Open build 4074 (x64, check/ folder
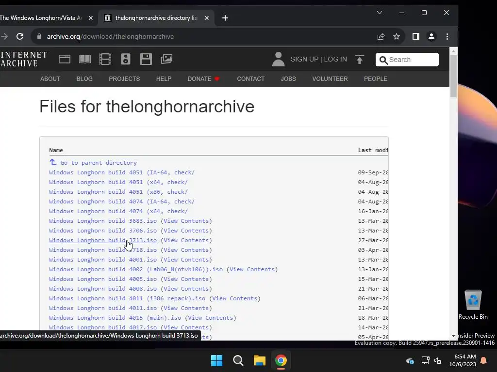497x372 pixels. 118,211
